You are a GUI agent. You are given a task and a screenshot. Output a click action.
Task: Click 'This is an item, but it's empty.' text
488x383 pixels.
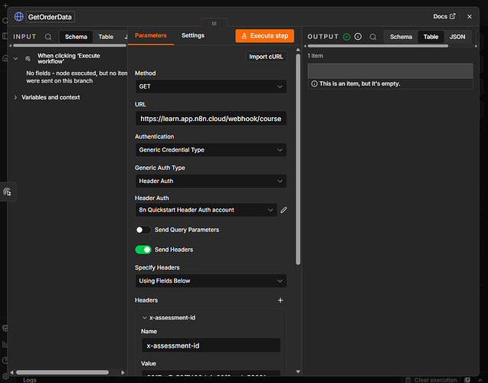coord(359,83)
